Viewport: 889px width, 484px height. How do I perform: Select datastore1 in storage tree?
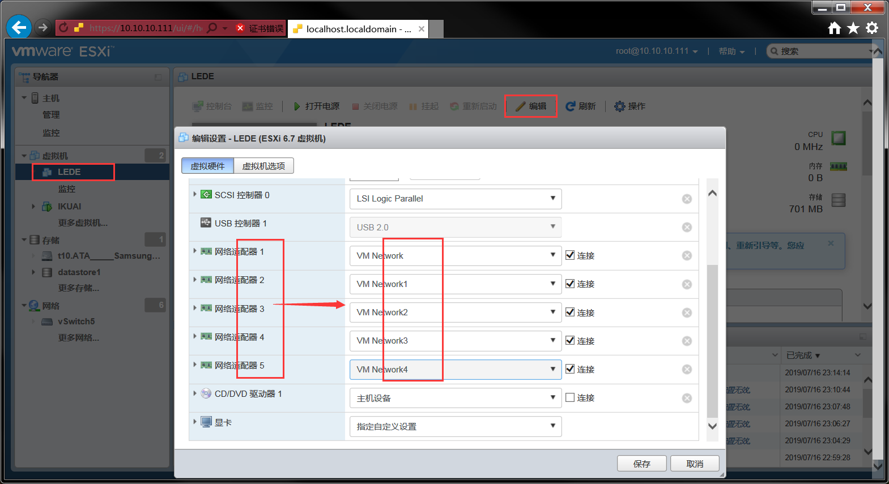pos(79,272)
